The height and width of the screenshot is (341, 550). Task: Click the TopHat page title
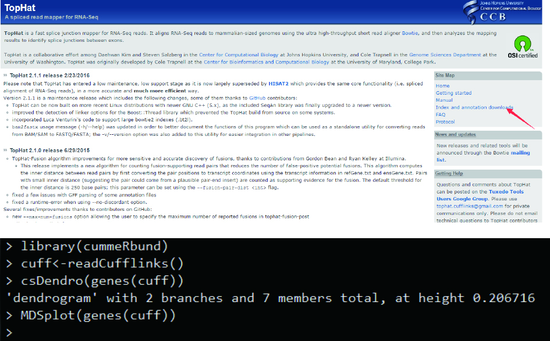pos(20,8)
